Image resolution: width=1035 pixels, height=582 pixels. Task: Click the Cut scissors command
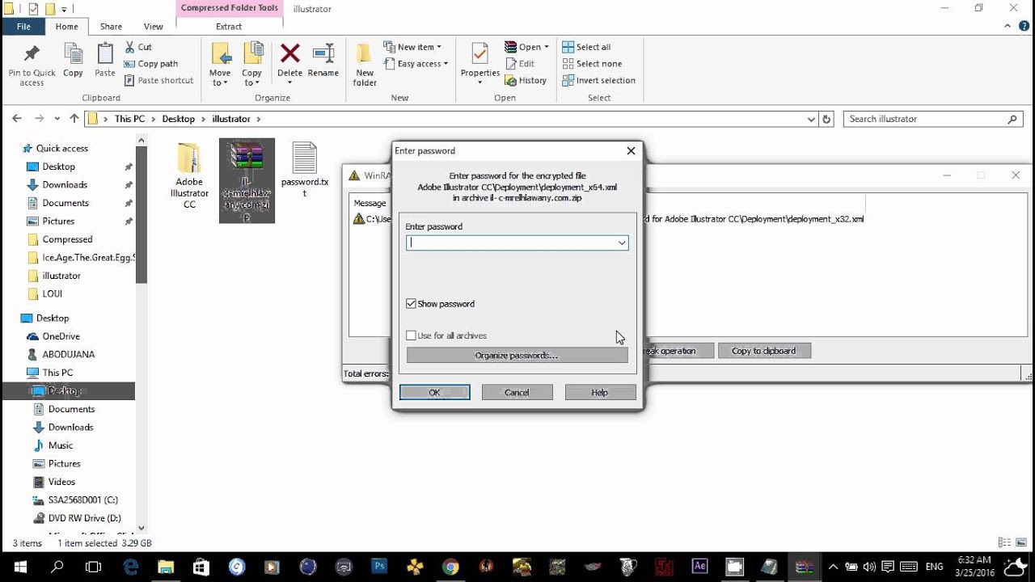pyautogui.click(x=138, y=47)
